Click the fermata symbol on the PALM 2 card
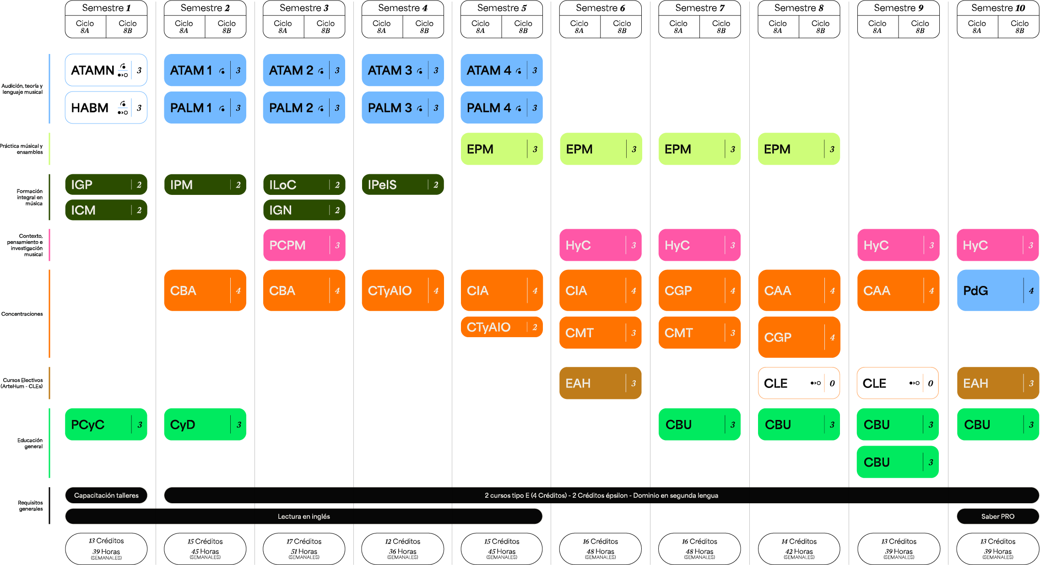 tap(321, 108)
